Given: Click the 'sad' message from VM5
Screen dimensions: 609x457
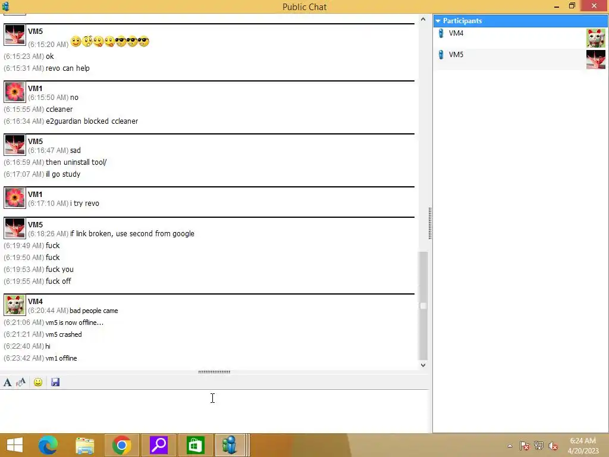Looking at the screenshot, I should [76, 151].
